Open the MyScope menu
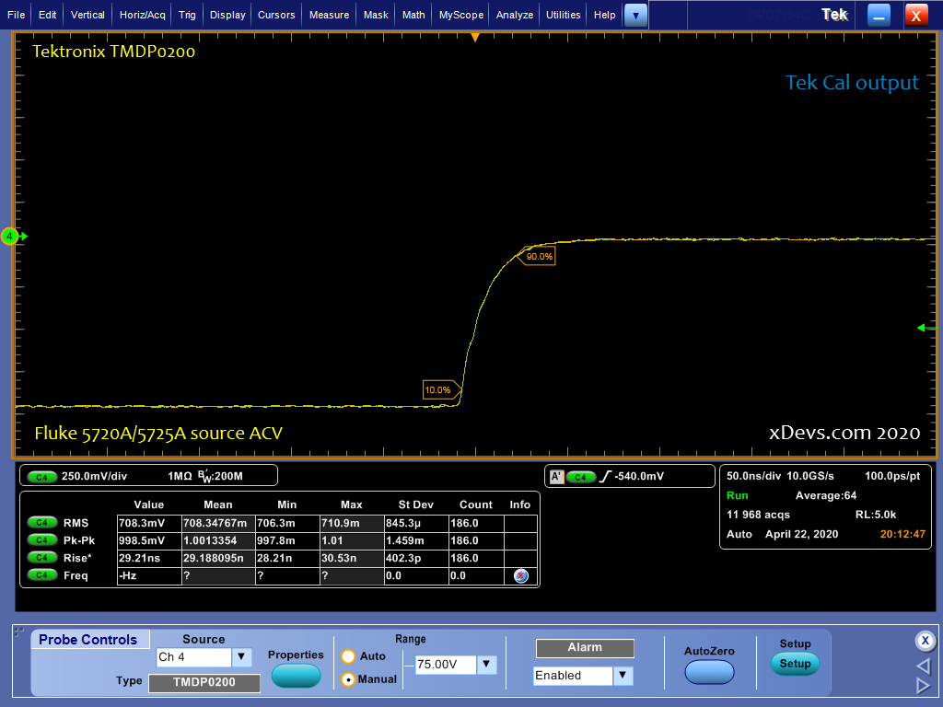This screenshot has height=707, width=943. coord(460,15)
